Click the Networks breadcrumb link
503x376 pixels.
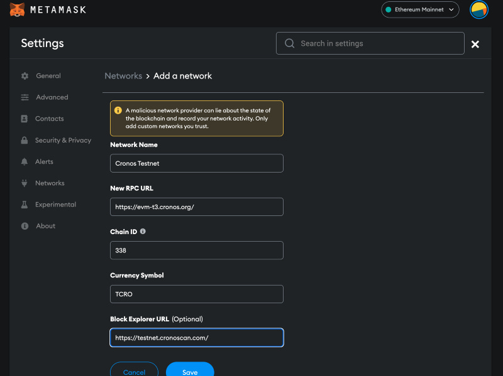coord(123,76)
